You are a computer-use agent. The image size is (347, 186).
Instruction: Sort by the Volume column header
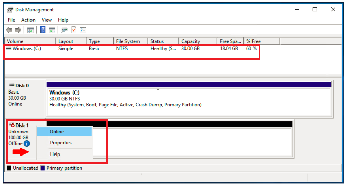(30, 41)
